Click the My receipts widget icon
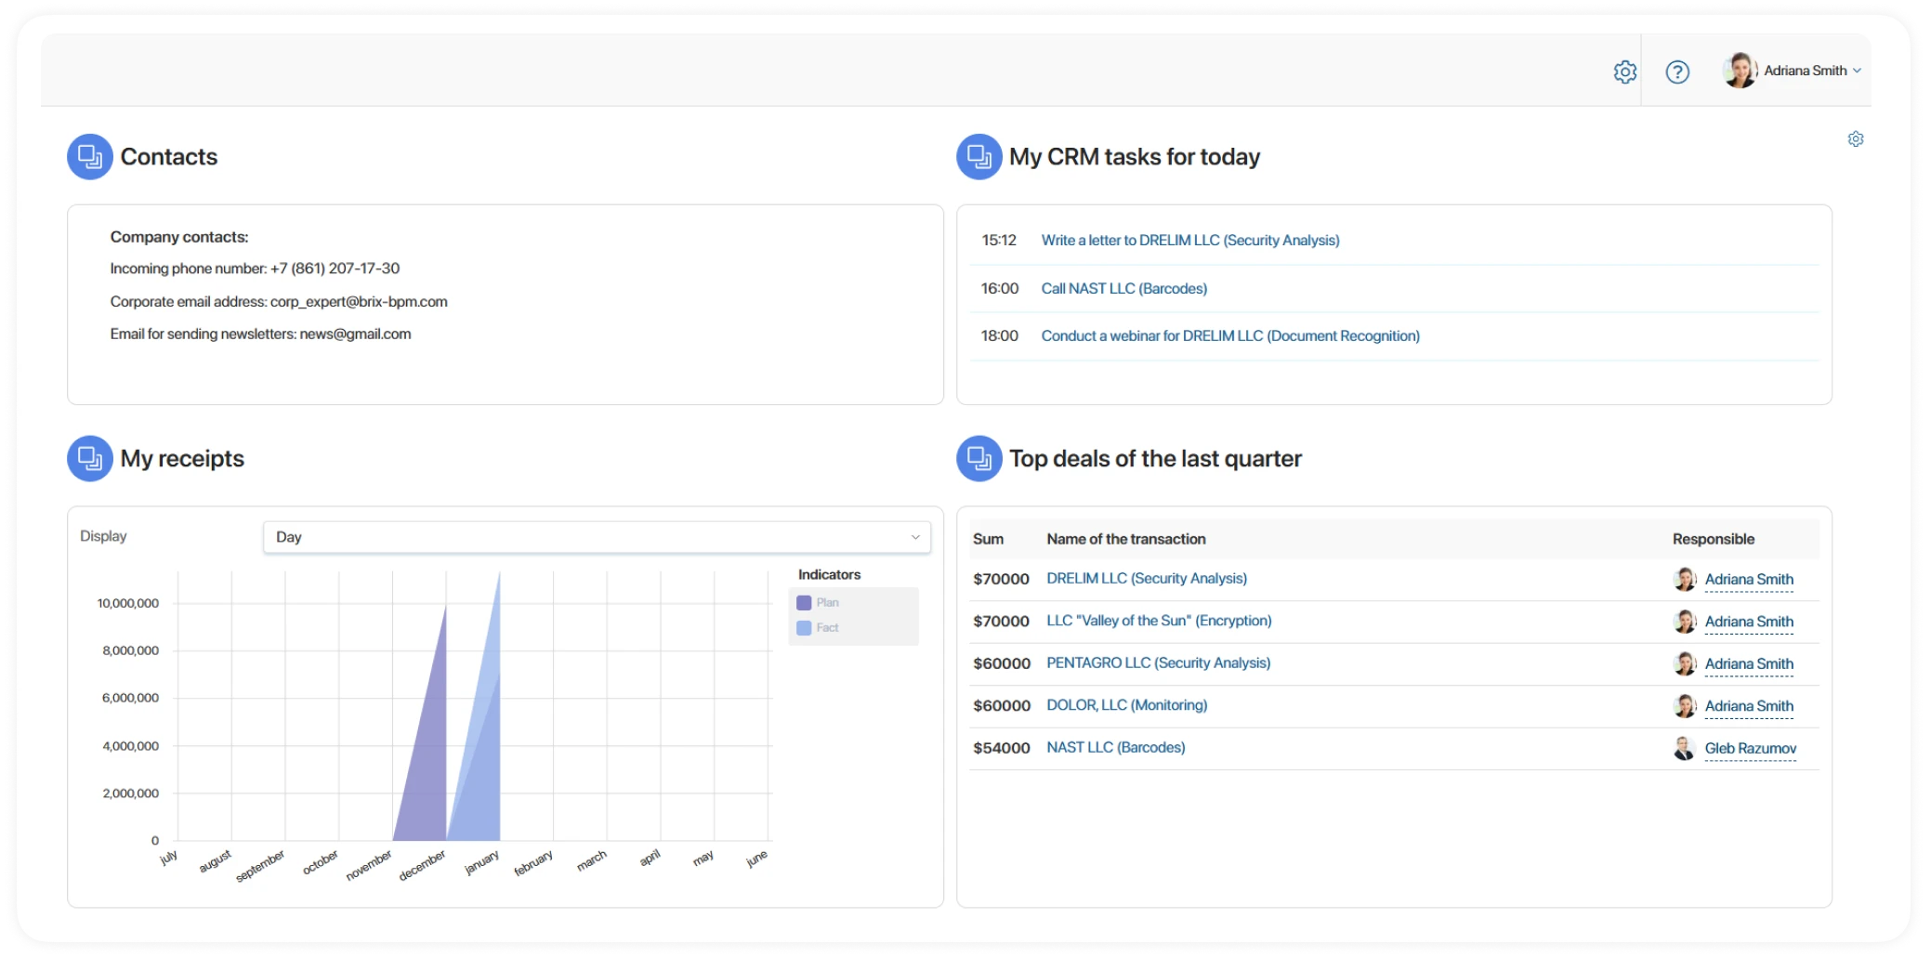The height and width of the screenshot is (957, 1931). (90, 458)
